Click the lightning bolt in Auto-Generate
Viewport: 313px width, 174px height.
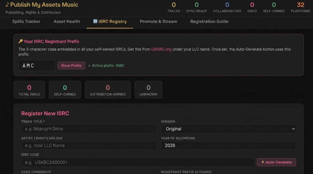point(263,162)
